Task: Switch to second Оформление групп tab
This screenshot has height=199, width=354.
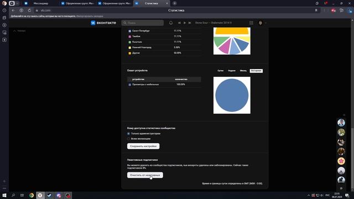Action: (x=114, y=3)
